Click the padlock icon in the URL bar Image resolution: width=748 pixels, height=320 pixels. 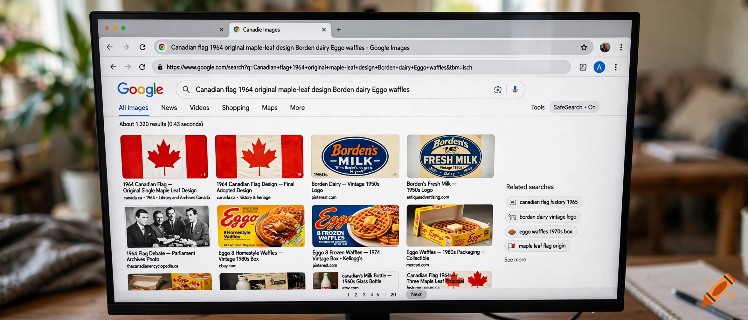(160, 67)
